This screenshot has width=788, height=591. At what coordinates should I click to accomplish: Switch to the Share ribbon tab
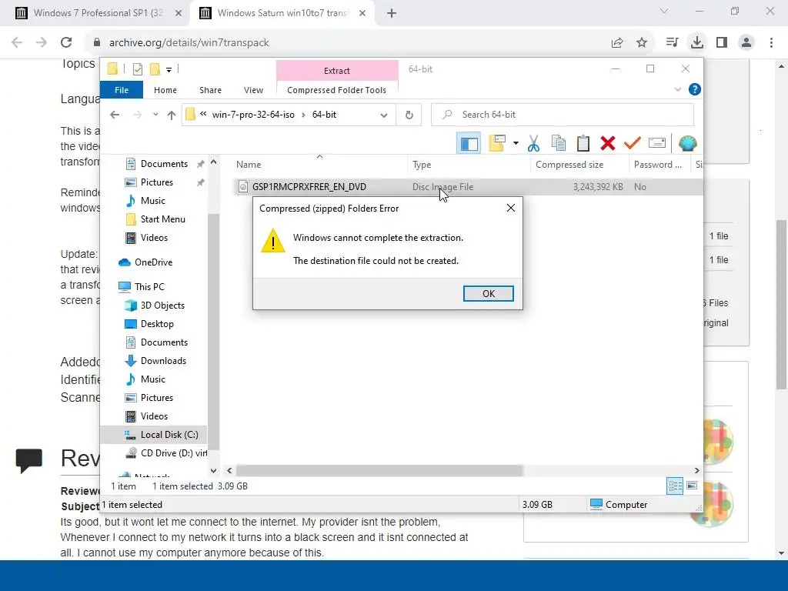click(x=210, y=90)
